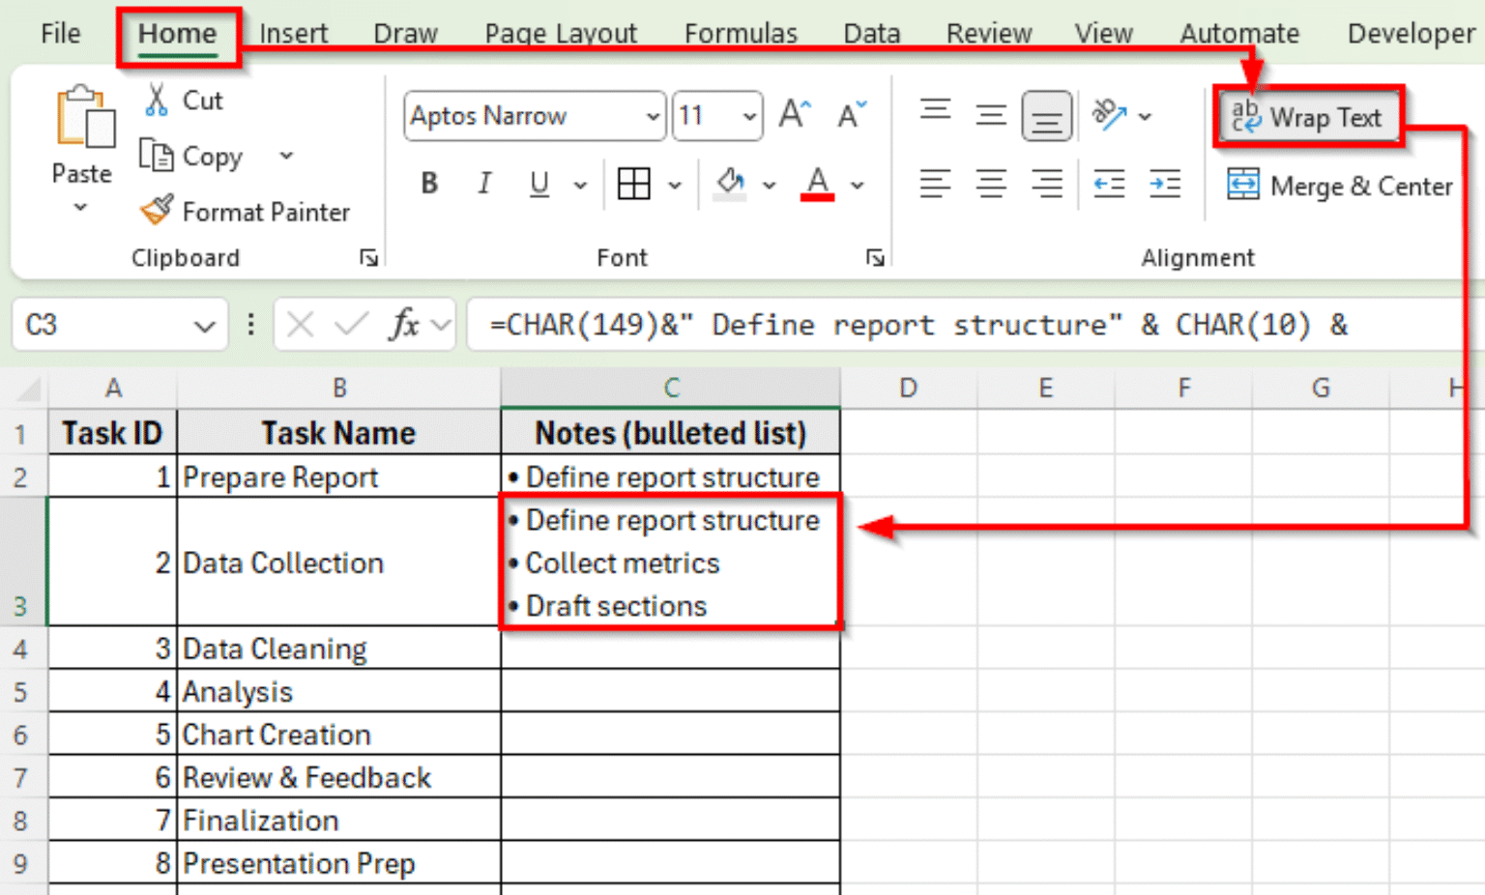
Task: Align cell text to the left
Action: point(935,183)
